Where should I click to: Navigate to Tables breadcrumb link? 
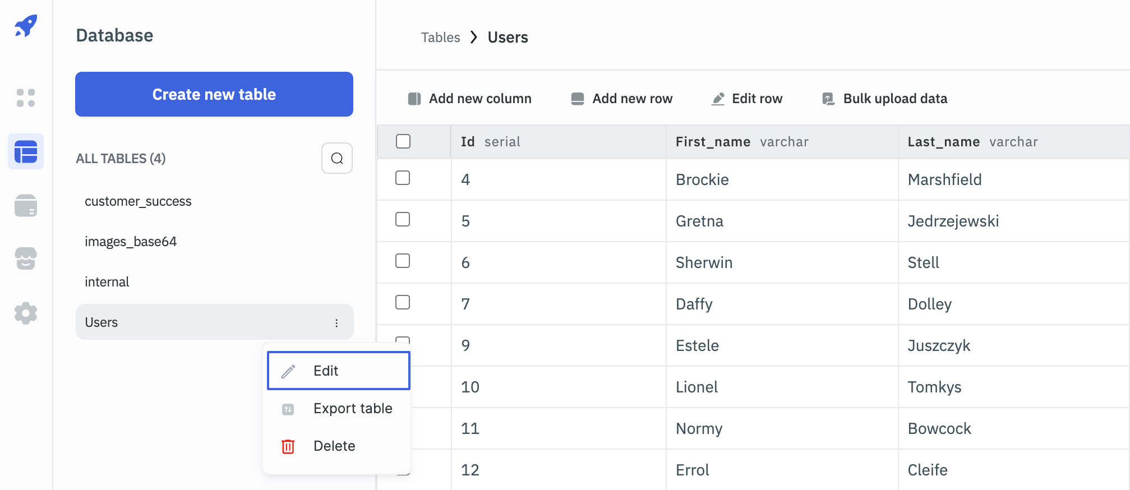pos(440,38)
